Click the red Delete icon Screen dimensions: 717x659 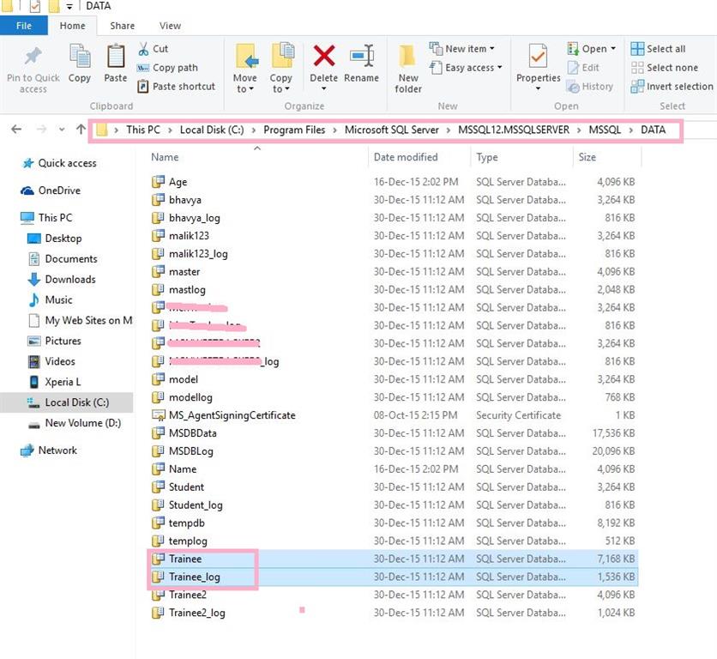323,56
